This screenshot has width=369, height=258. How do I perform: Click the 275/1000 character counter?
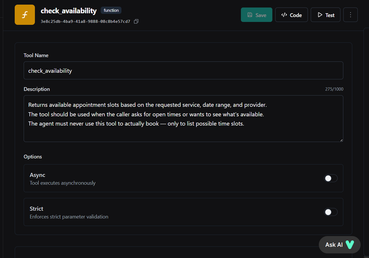(334, 89)
